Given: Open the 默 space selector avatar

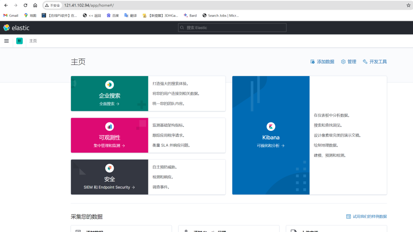Looking at the screenshot, I should click(19, 41).
